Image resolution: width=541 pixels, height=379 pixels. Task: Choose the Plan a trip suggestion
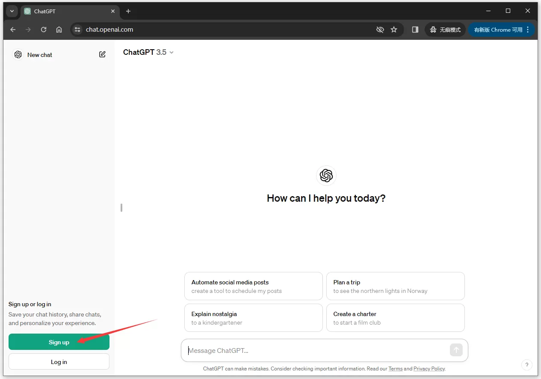pyautogui.click(x=396, y=286)
